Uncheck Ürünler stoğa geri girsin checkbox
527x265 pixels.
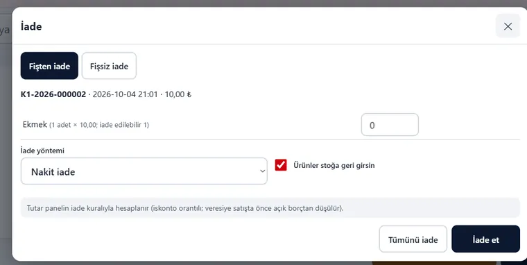pyautogui.click(x=281, y=165)
